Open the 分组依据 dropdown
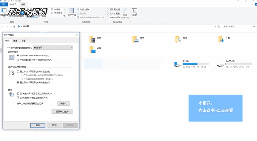 [83, 10]
